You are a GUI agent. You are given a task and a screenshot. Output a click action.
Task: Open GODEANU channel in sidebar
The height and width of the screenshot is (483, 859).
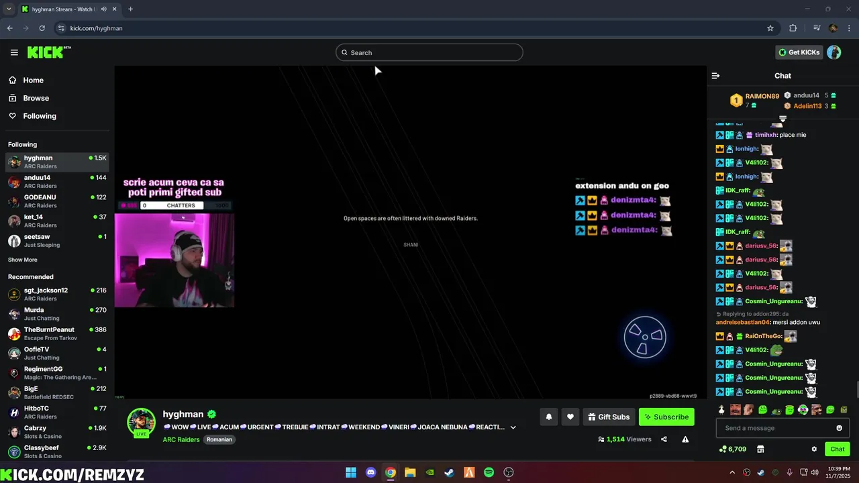[57, 201]
